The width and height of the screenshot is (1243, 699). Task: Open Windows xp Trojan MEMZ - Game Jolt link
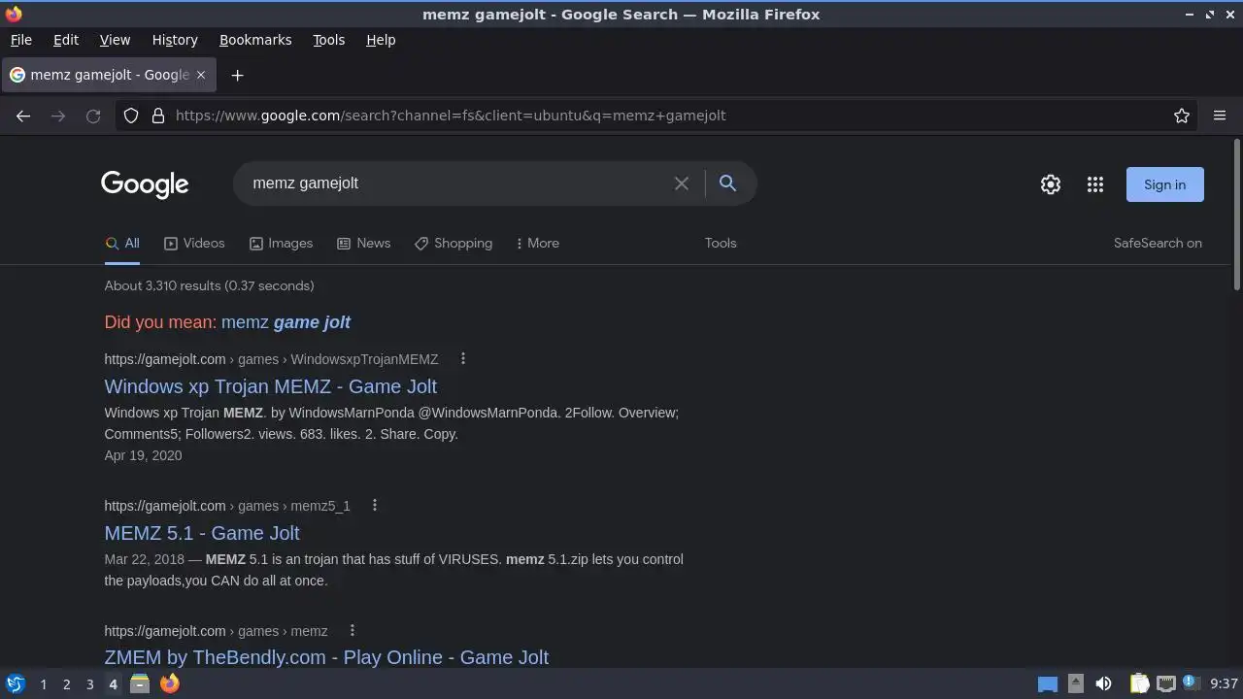click(270, 386)
